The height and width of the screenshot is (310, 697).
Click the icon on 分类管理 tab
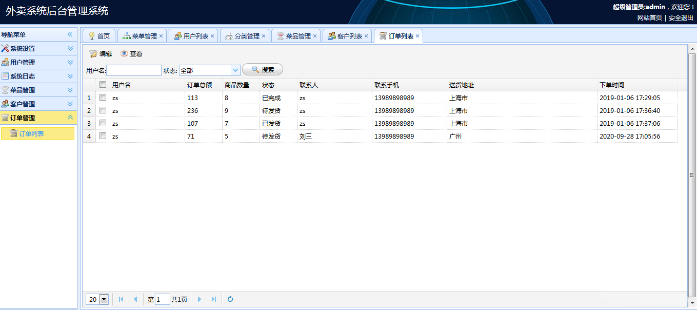[229, 36]
